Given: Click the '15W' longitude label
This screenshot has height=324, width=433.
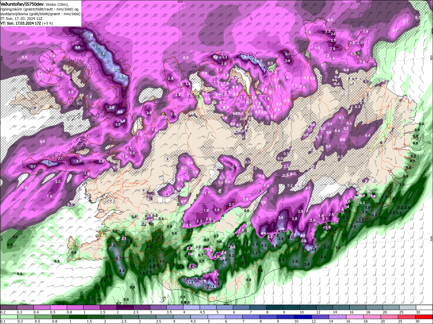Looking at the screenshot, I should tap(358, 2).
